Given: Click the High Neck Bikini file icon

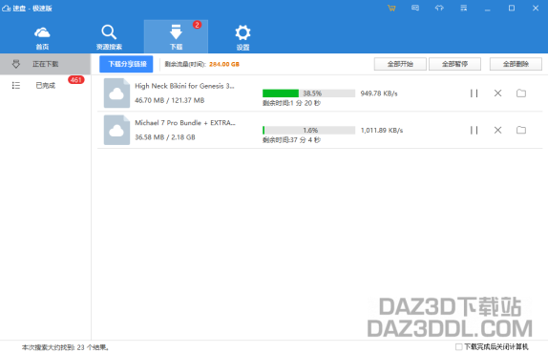Looking at the screenshot, I should pyautogui.click(x=116, y=93).
